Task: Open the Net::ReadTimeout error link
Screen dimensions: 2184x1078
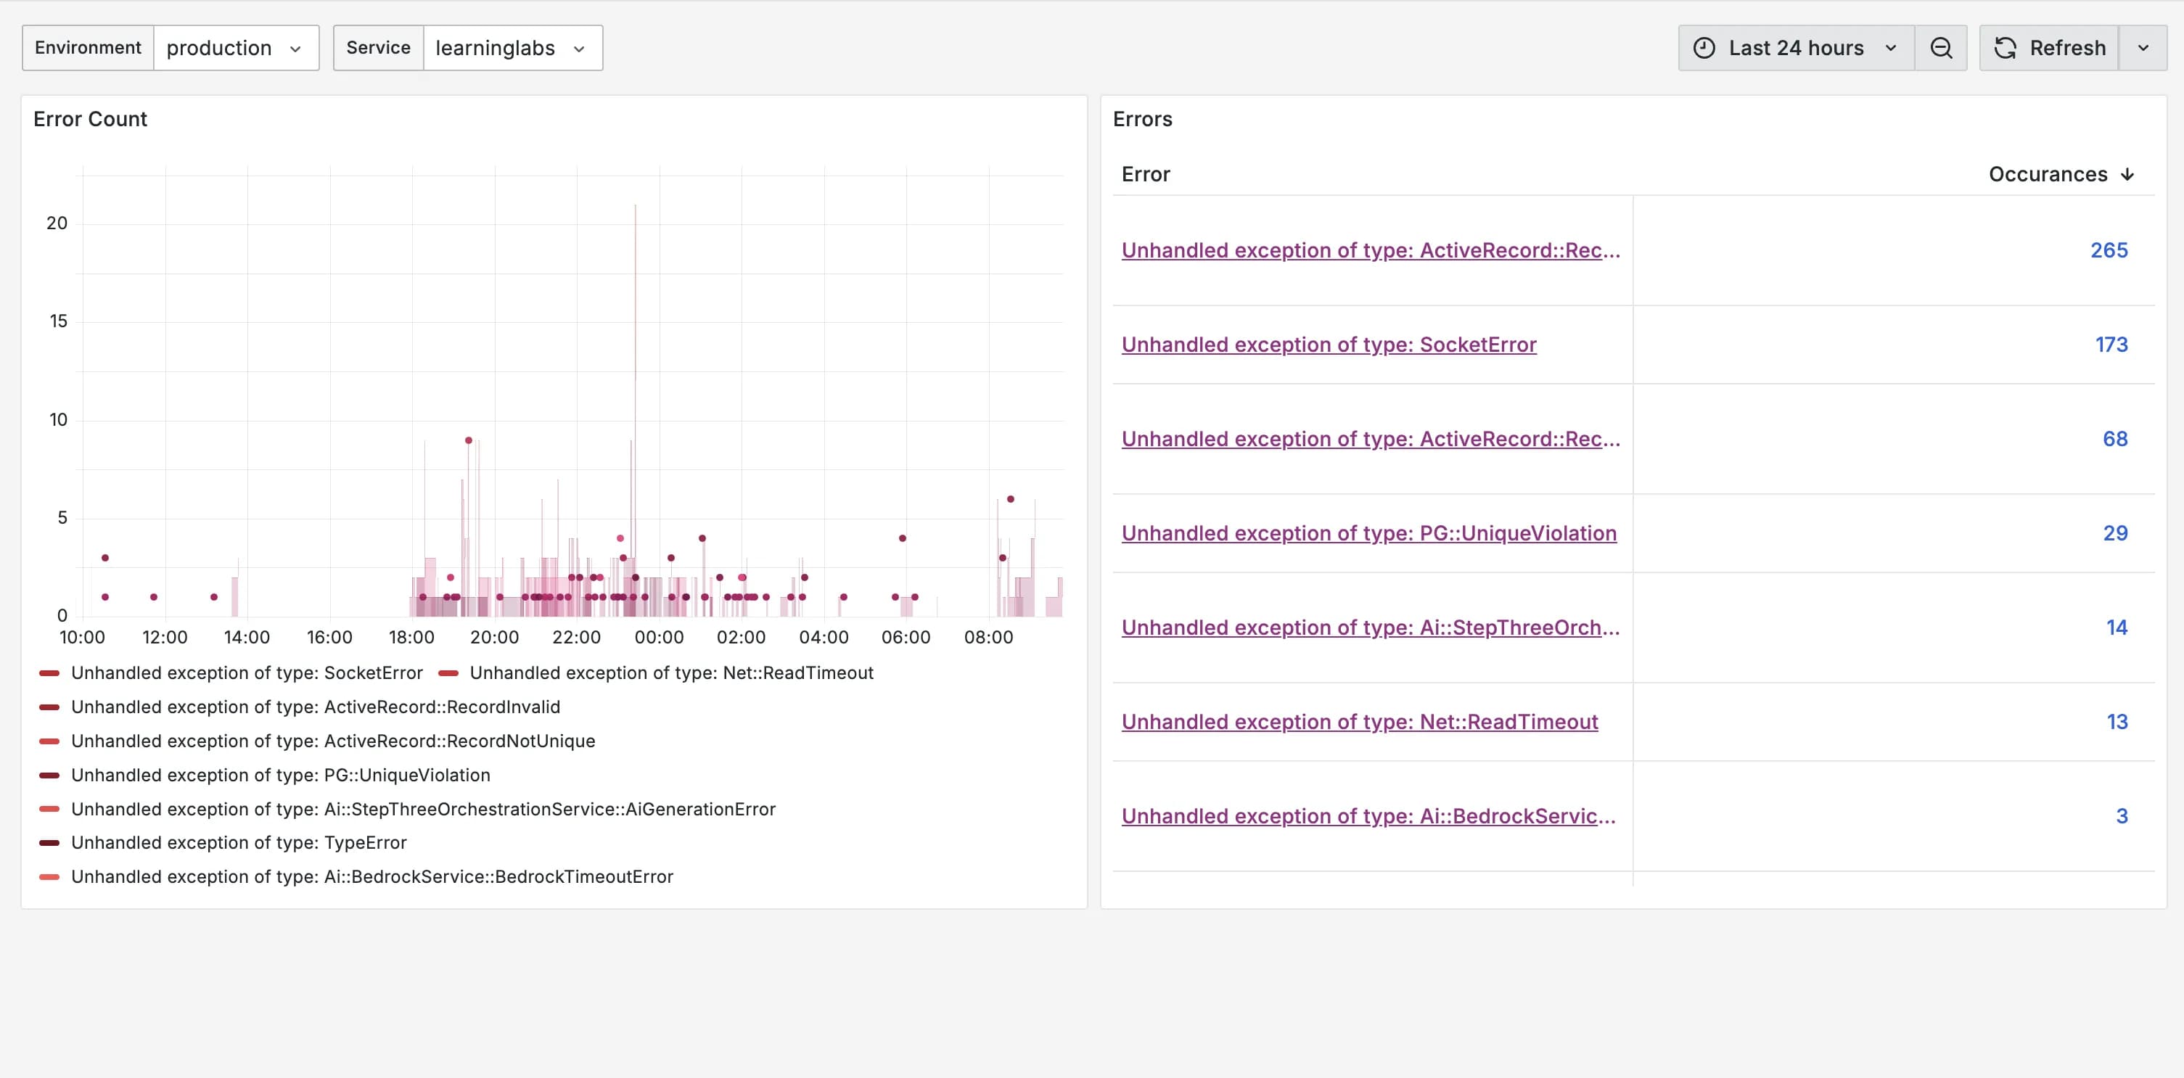Action: pos(1359,722)
